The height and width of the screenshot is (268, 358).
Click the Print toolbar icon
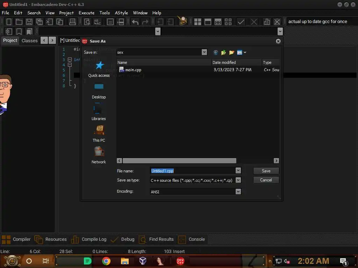tap(72, 22)
